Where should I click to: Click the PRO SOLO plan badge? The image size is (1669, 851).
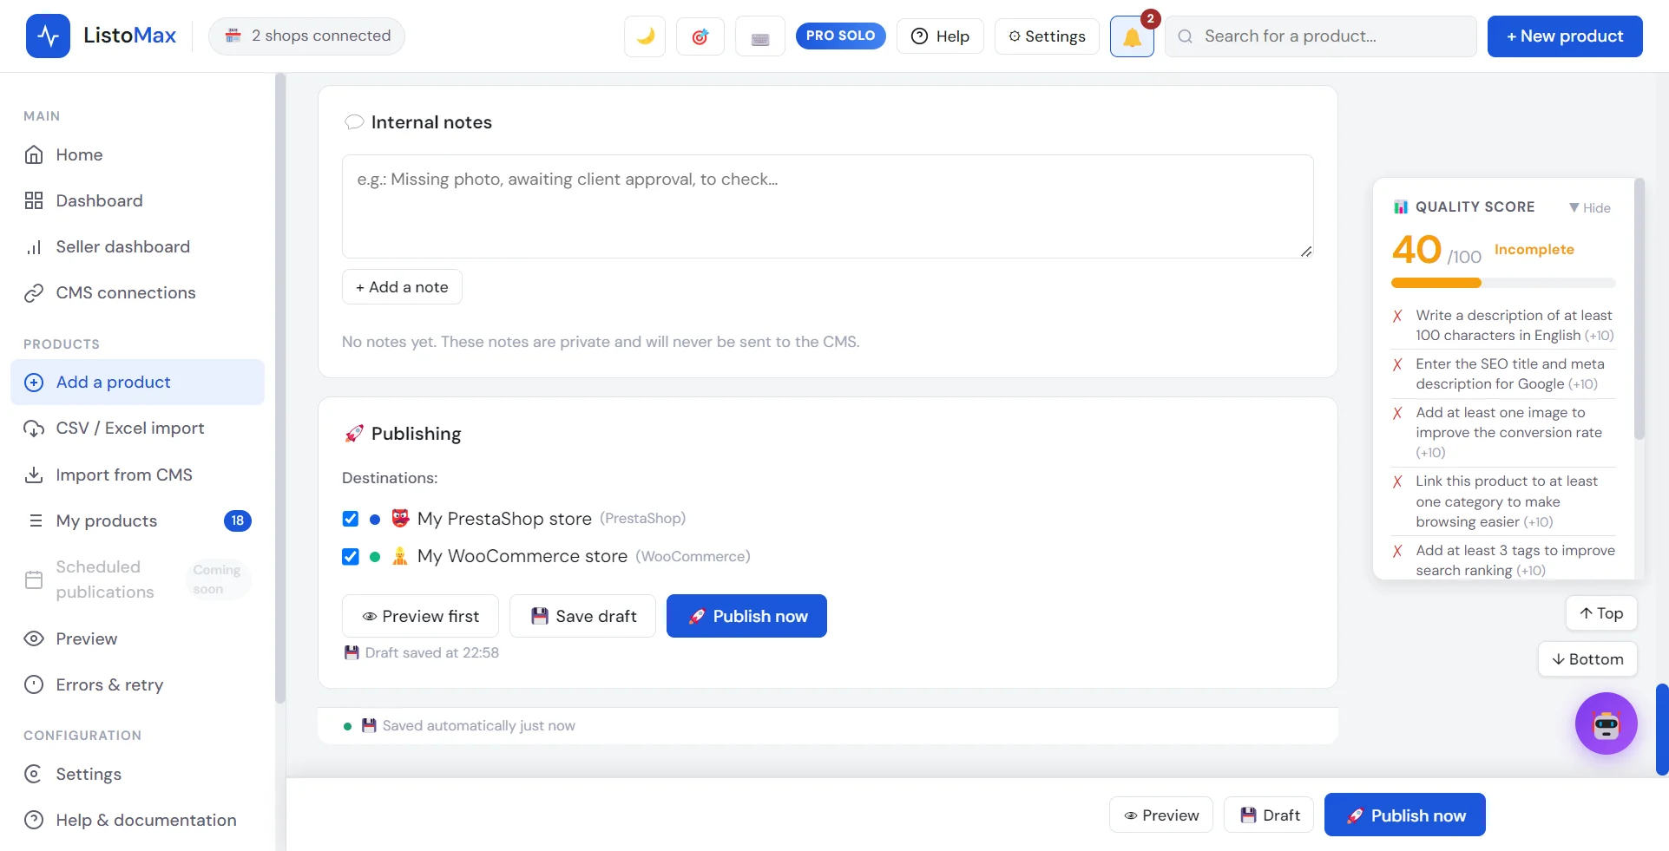point(840,36)
